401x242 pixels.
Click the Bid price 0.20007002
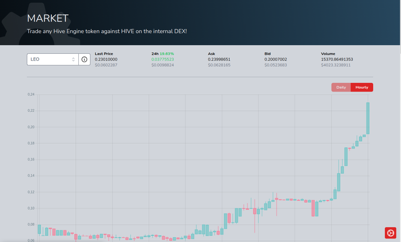(276, 59)
